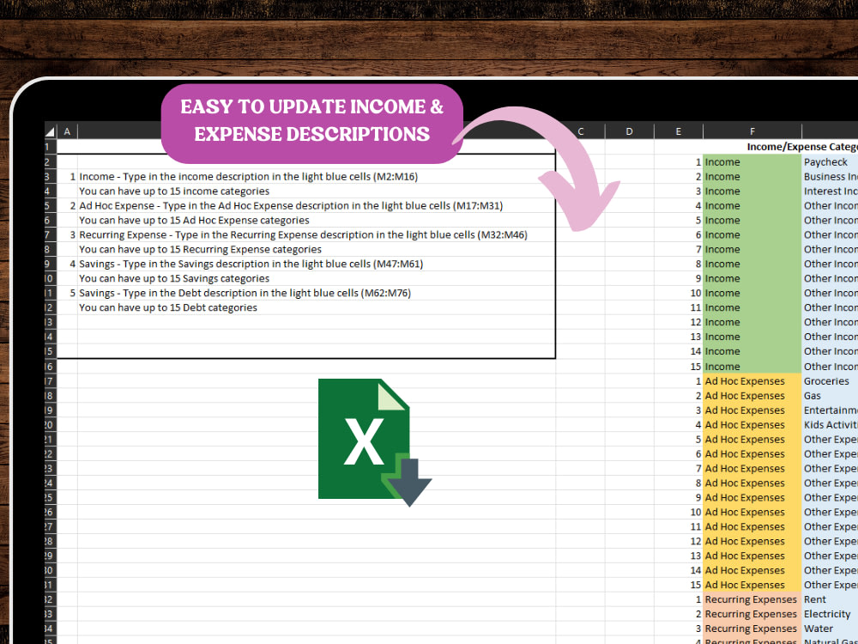Select the column E header
This screenshot has width=858, height=644.
pyautogui.click(x=679, y=131)
